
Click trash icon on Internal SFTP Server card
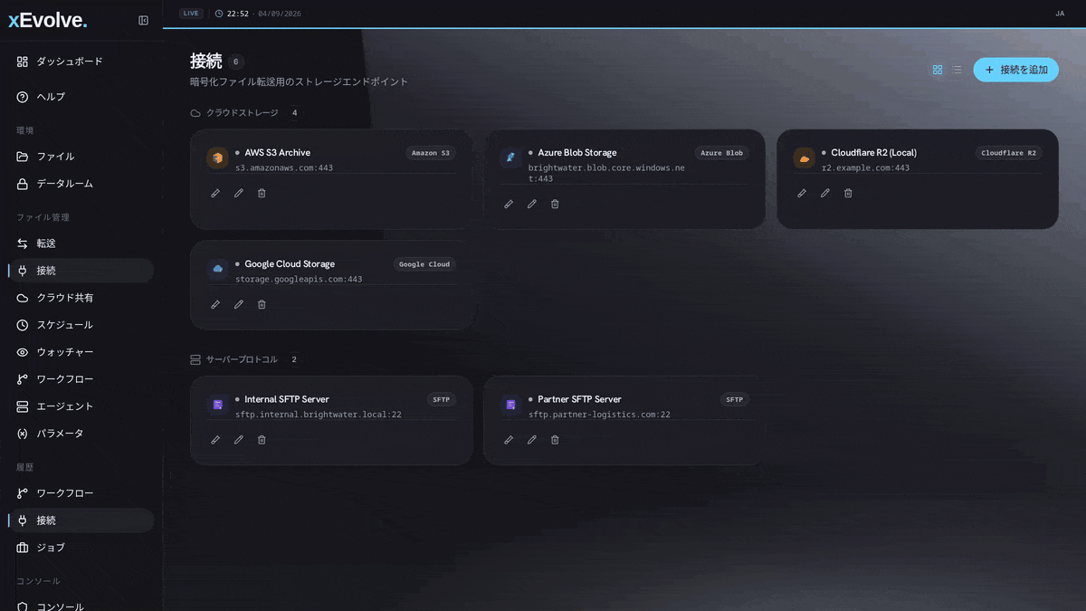tap(262, 439)
